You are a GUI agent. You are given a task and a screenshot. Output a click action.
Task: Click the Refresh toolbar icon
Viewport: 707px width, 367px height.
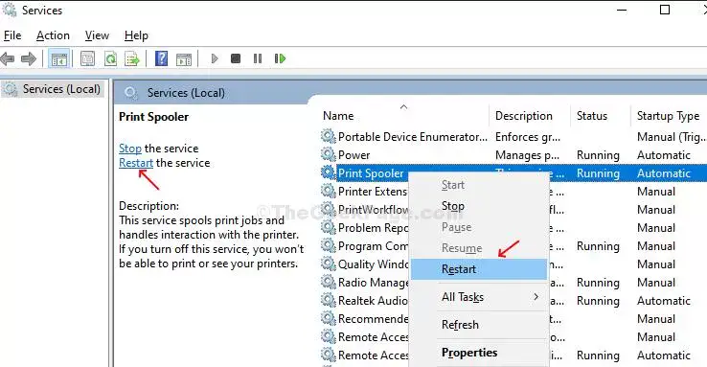(x=110, y=58)
